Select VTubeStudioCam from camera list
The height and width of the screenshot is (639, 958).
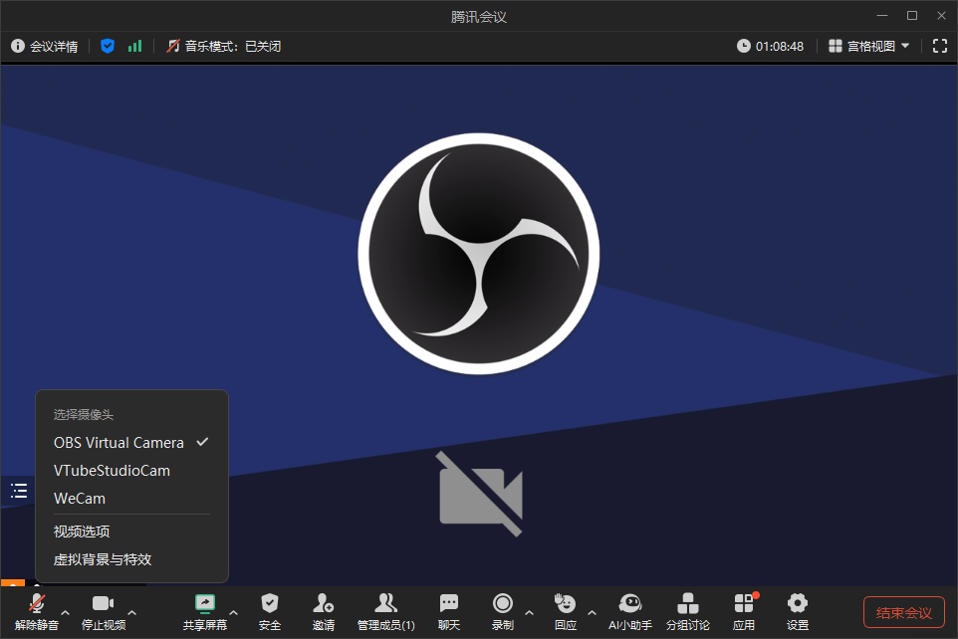(112, 471)
